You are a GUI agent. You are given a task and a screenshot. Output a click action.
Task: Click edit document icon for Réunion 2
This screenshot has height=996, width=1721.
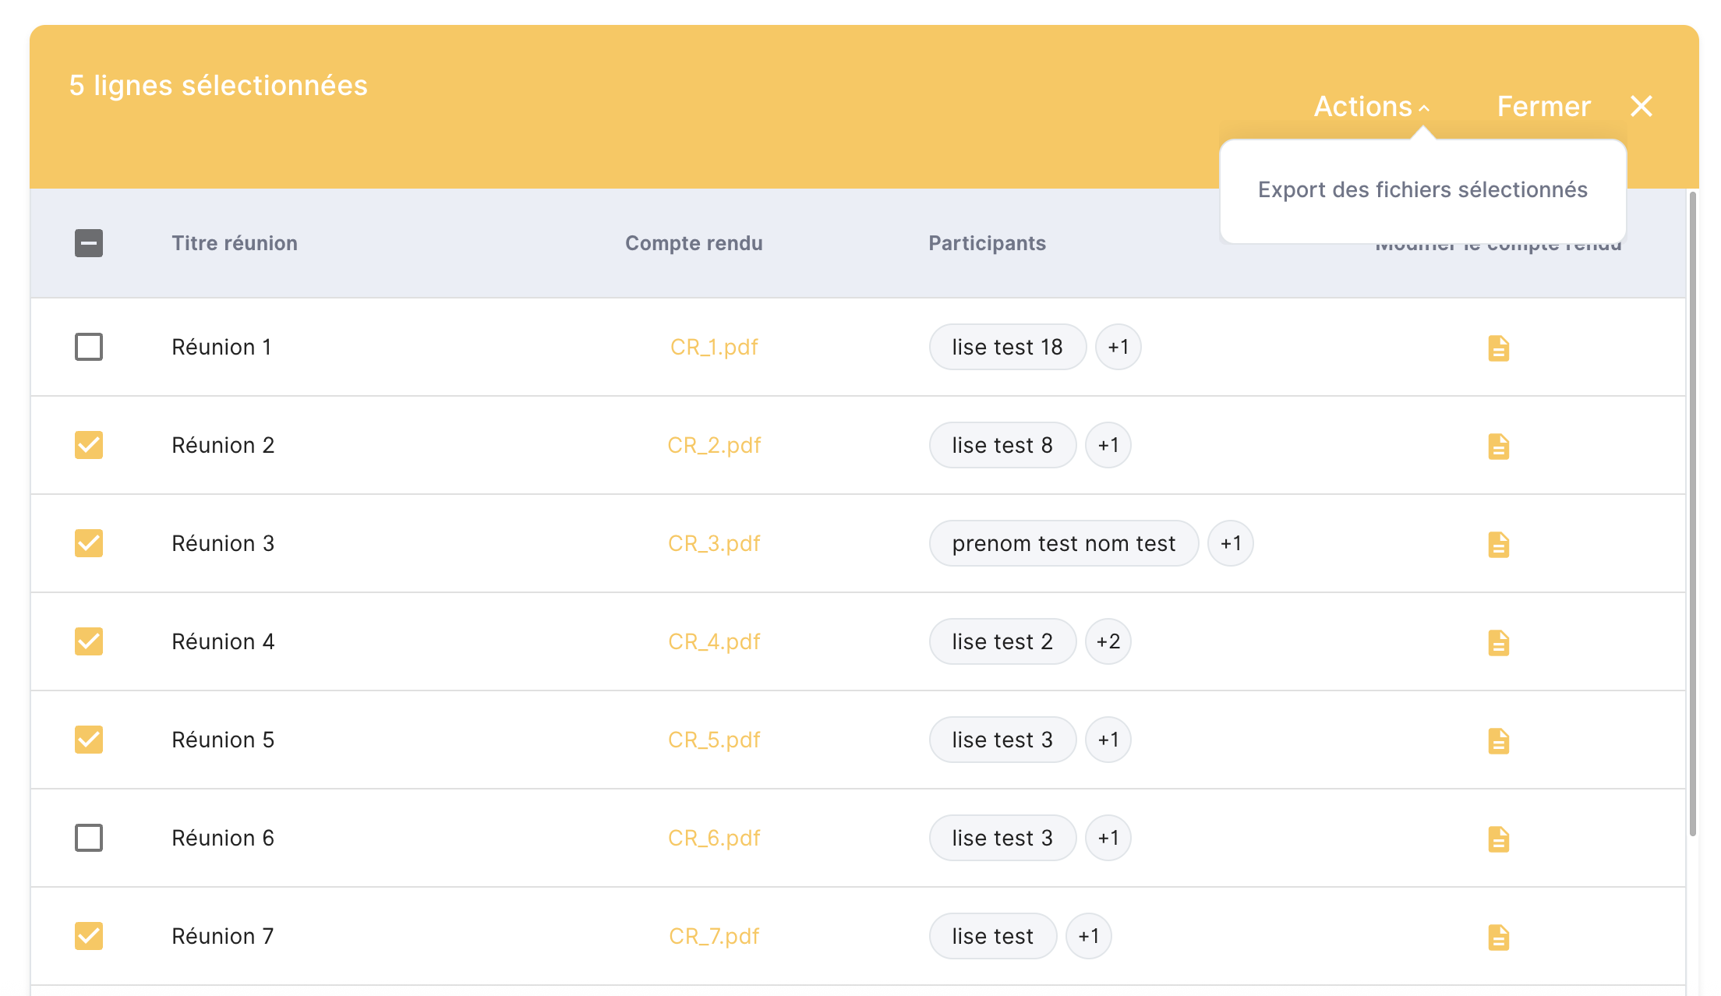pos(1498,446)
